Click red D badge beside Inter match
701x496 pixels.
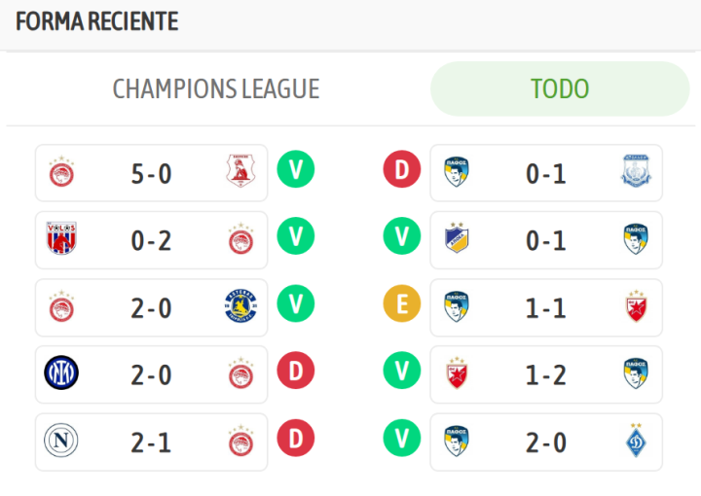click(x=295, y=372)
